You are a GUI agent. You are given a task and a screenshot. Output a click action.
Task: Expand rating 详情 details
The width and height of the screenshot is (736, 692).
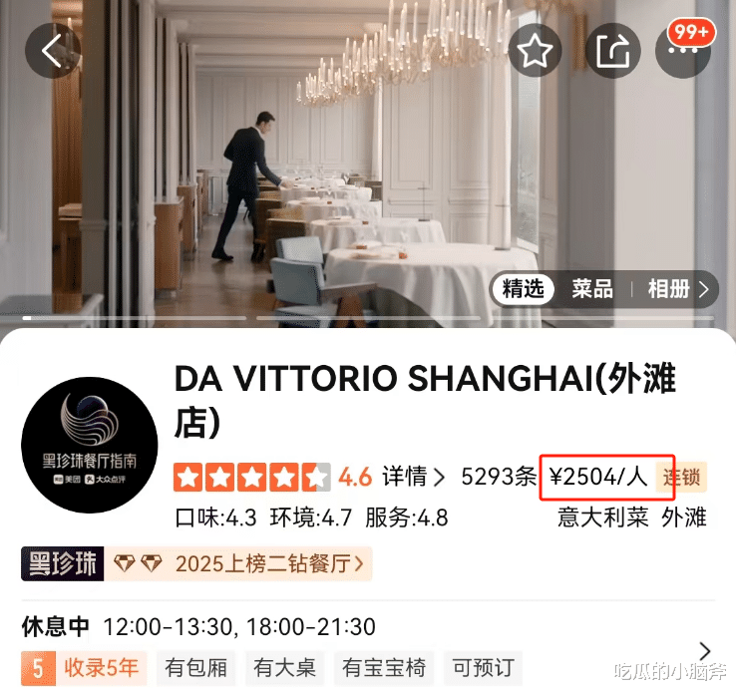[x=413, y=477]
